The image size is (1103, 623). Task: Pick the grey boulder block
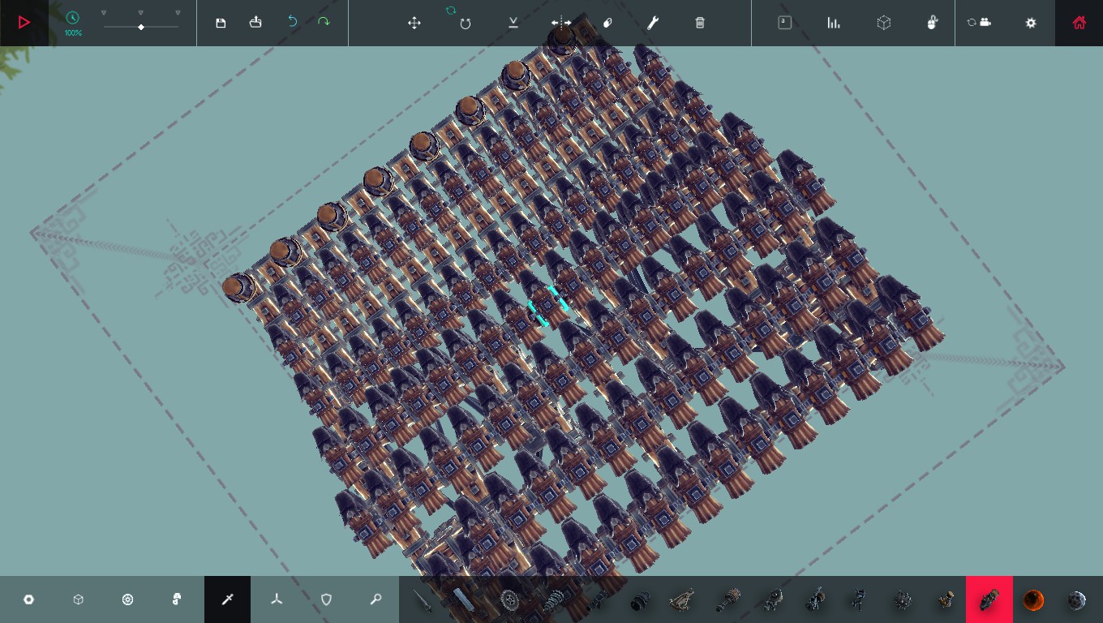1076,600
